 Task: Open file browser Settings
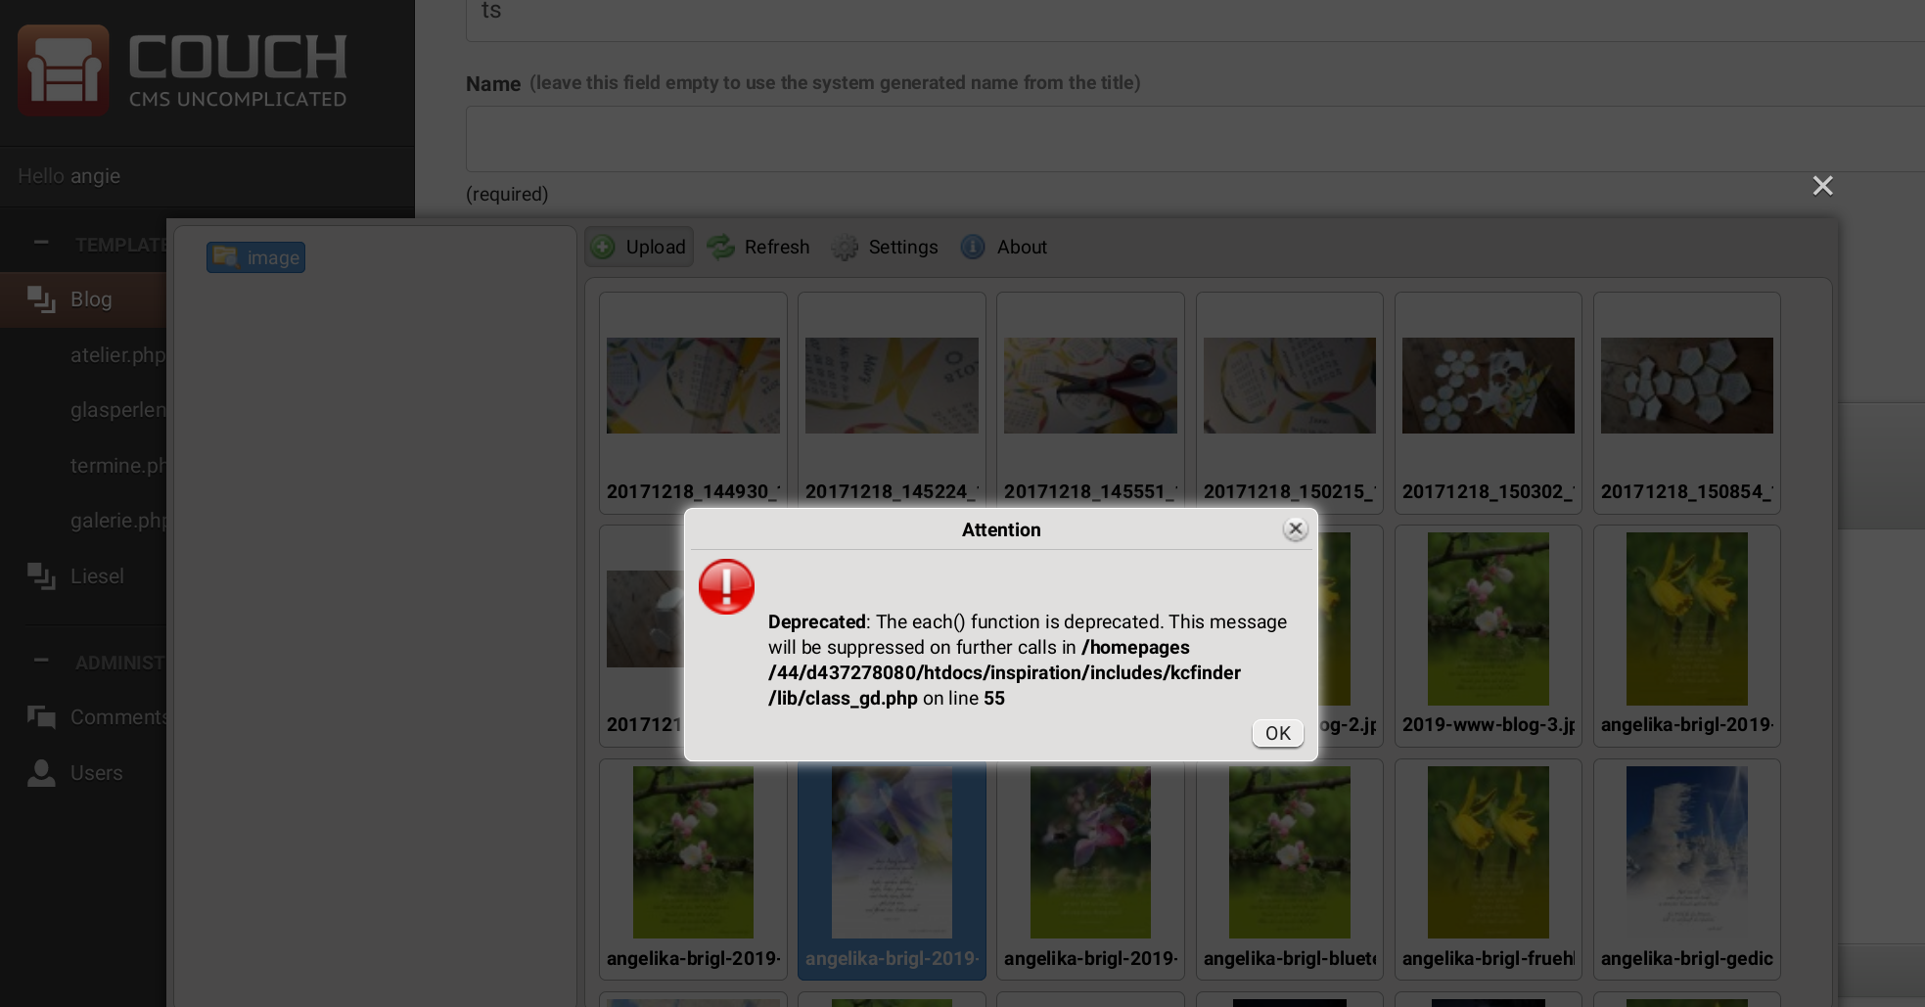[x=885, y=247]
